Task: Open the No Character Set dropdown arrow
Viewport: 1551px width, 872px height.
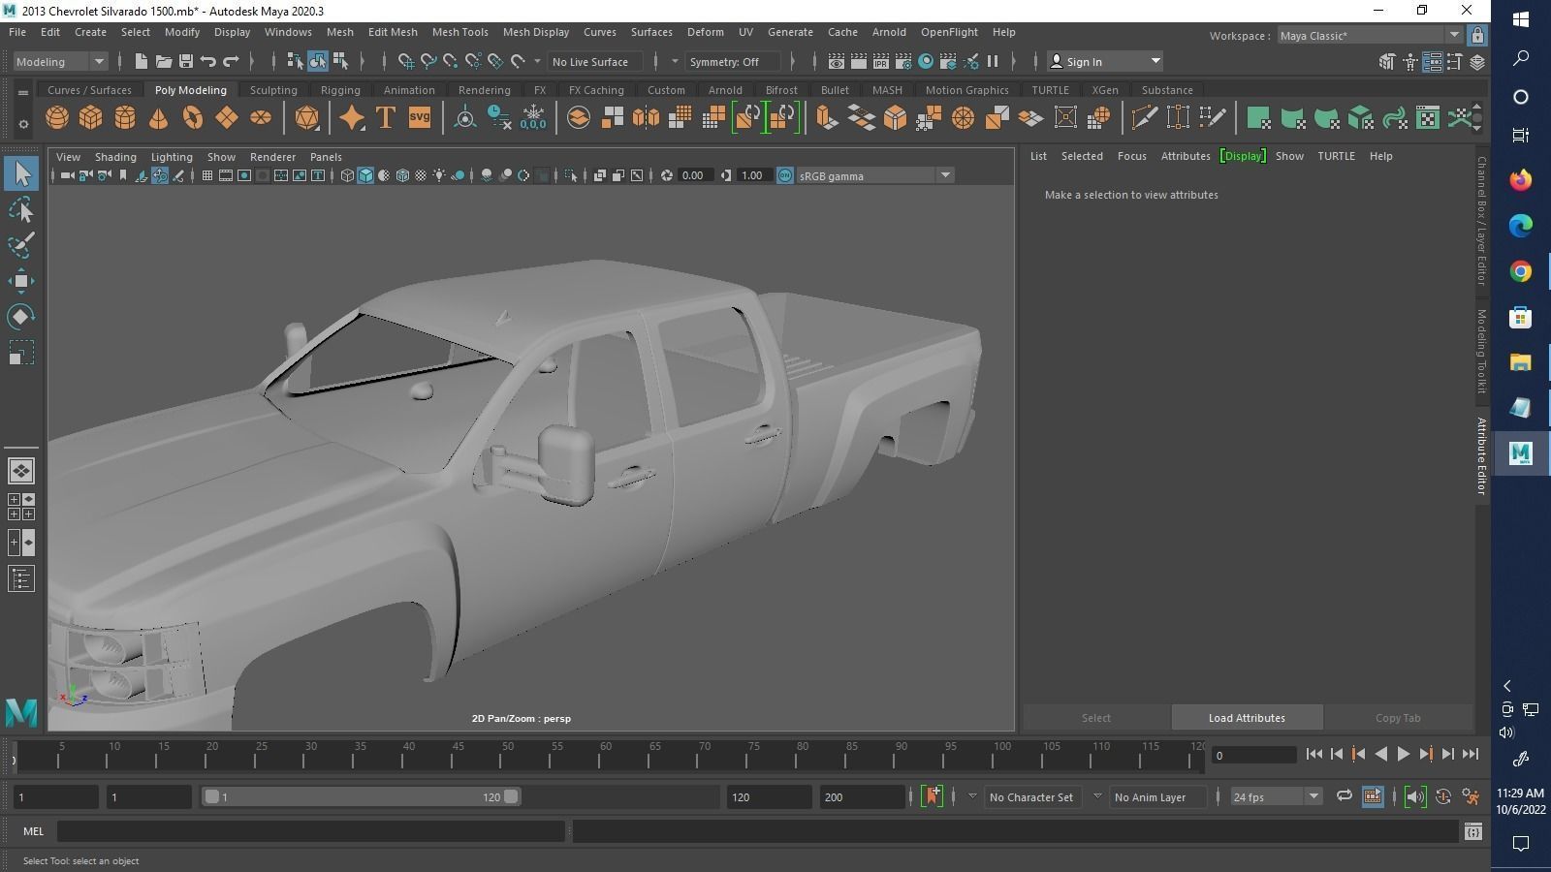Action: pyautogui.click(x=972, y=796)
